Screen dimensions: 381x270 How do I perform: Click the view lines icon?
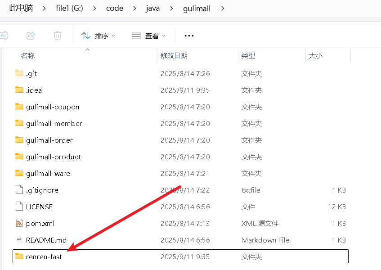136,36
